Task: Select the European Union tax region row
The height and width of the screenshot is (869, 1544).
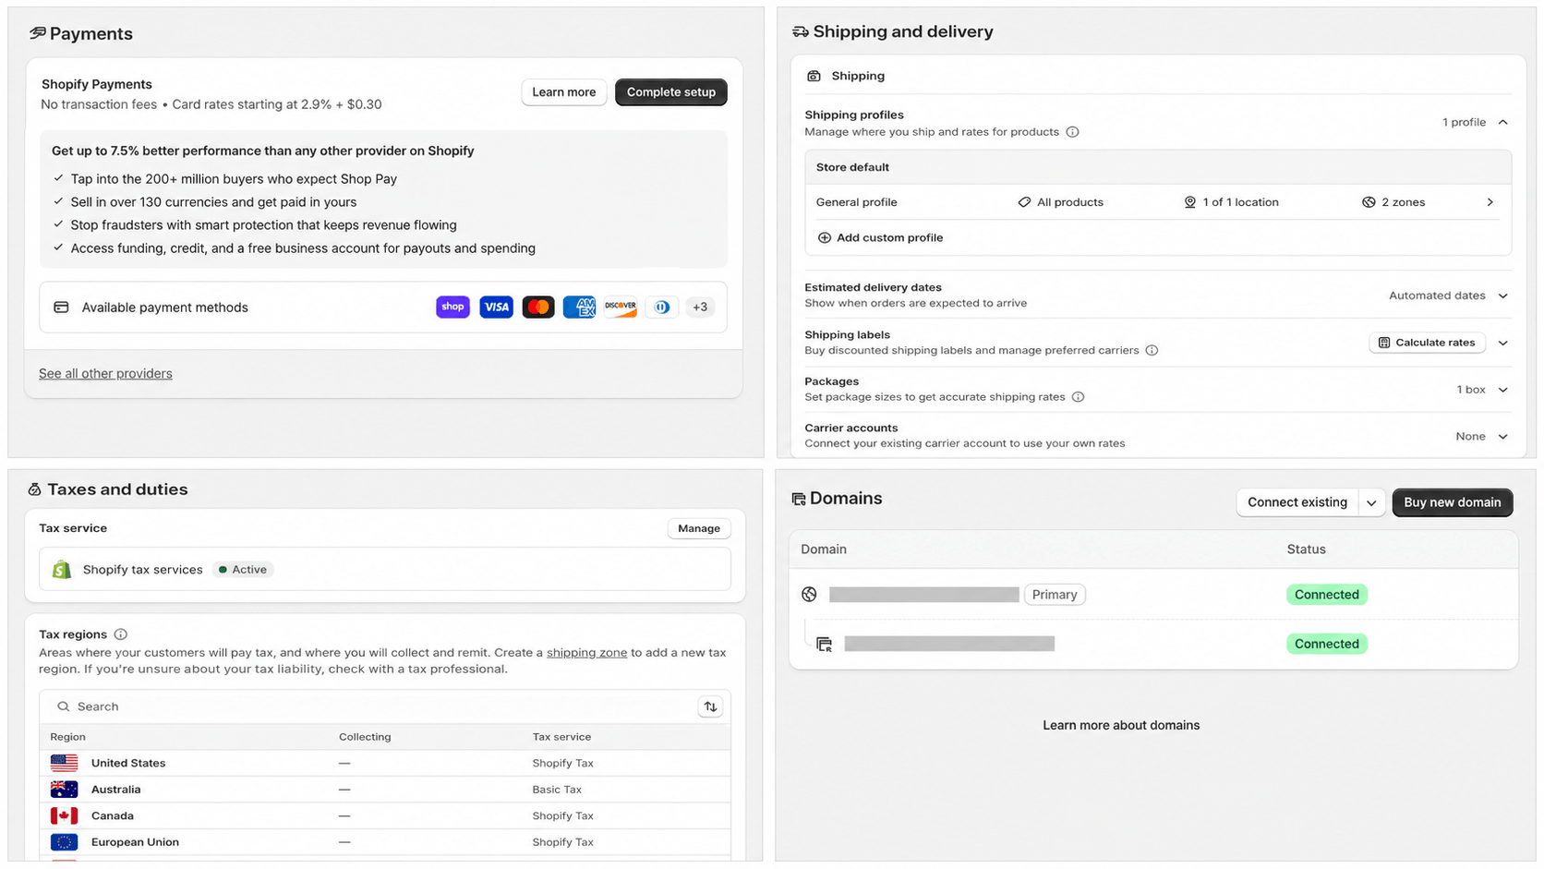Action: click(385, 842)
